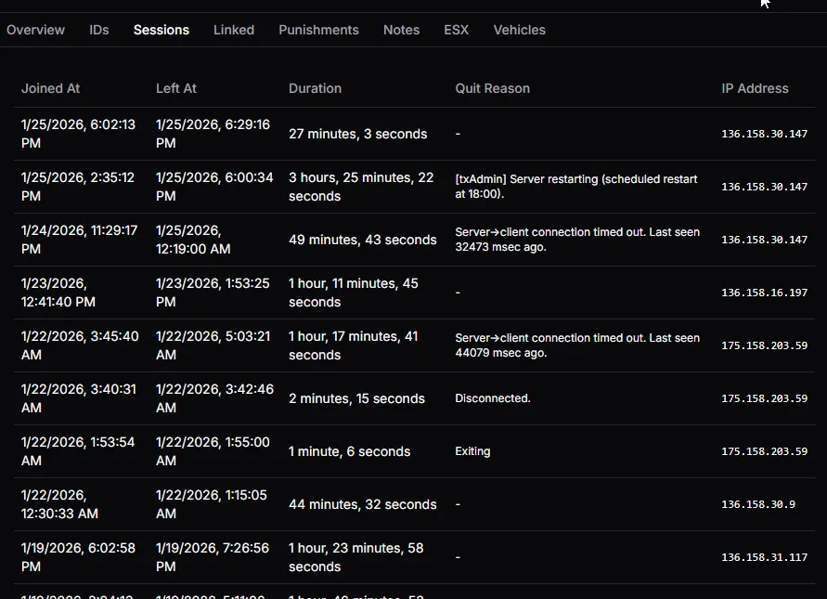827x599 pixels.
Task: Open the ESX tab
Action: (456, 30)
